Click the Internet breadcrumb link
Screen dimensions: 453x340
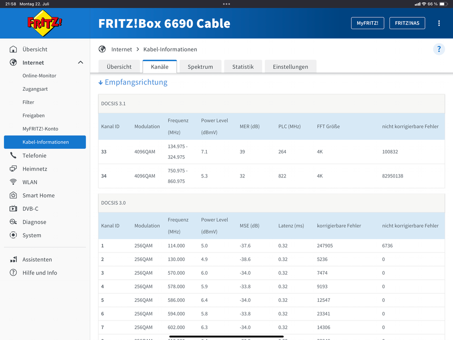pyautogui.click(x=122, y=49)
